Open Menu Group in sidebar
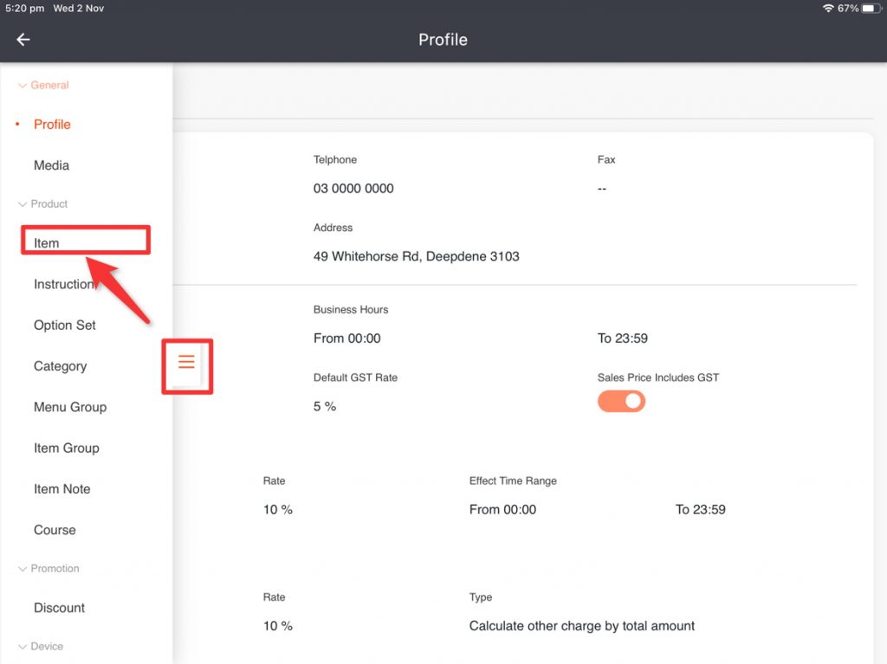The width and height of the screenshot is (887, 664). pos(70,407)
